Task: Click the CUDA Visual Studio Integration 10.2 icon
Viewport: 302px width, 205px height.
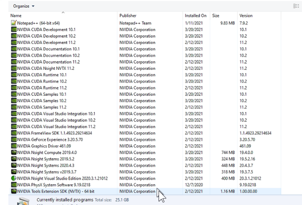Action: [x=14, y=120]
